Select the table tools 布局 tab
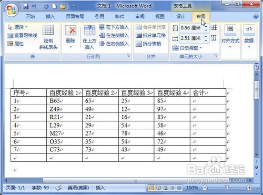This screenshot has width=263, height=195. pyautogui.click(x=201, y=16)
